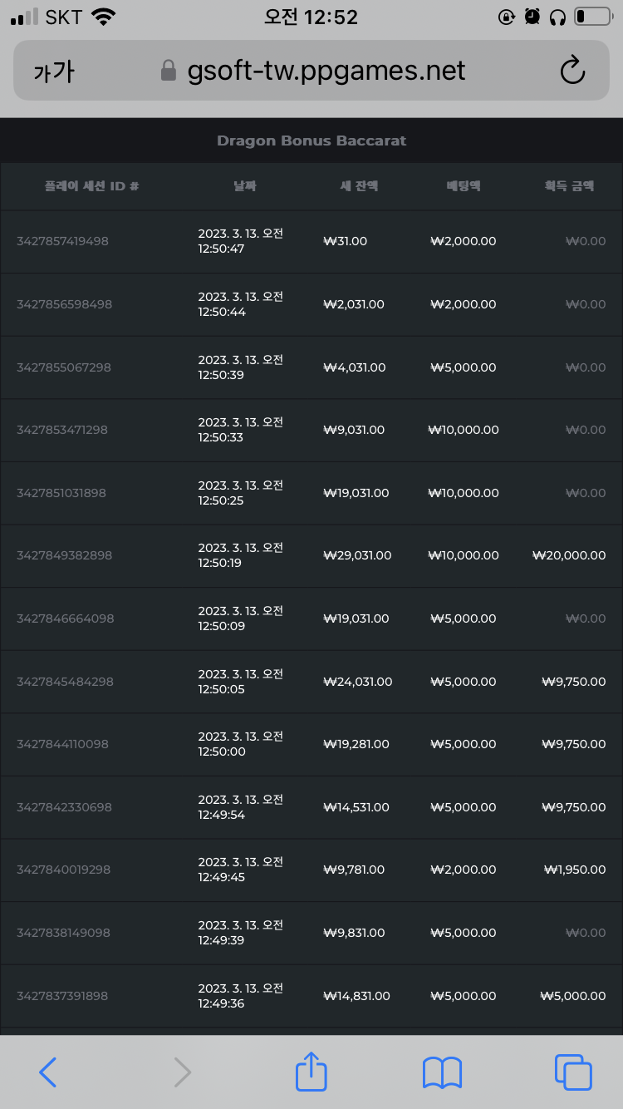Show open tabs overview icon
Viewport: 623px width, 1109px height.
[573, 1072]
